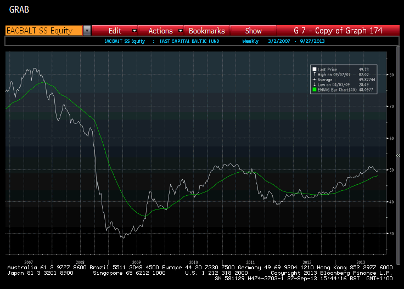The width and height of the screenshot is (404, 289).
Task: Select the Low marker icon in legend
Action: click(x=315, y=84)
